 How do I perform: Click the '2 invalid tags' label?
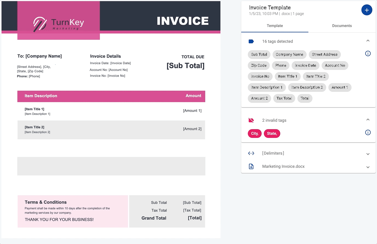tap(274, 120)
